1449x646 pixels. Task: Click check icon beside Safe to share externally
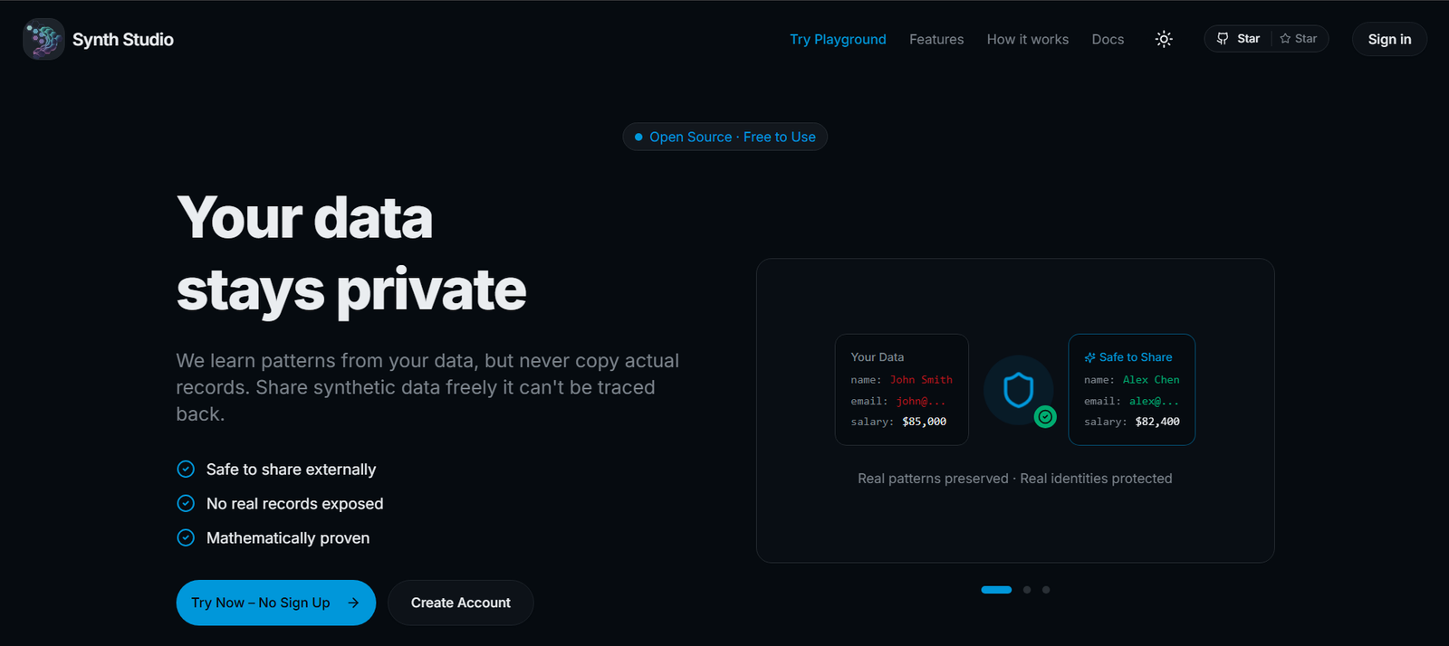point(186,469)
